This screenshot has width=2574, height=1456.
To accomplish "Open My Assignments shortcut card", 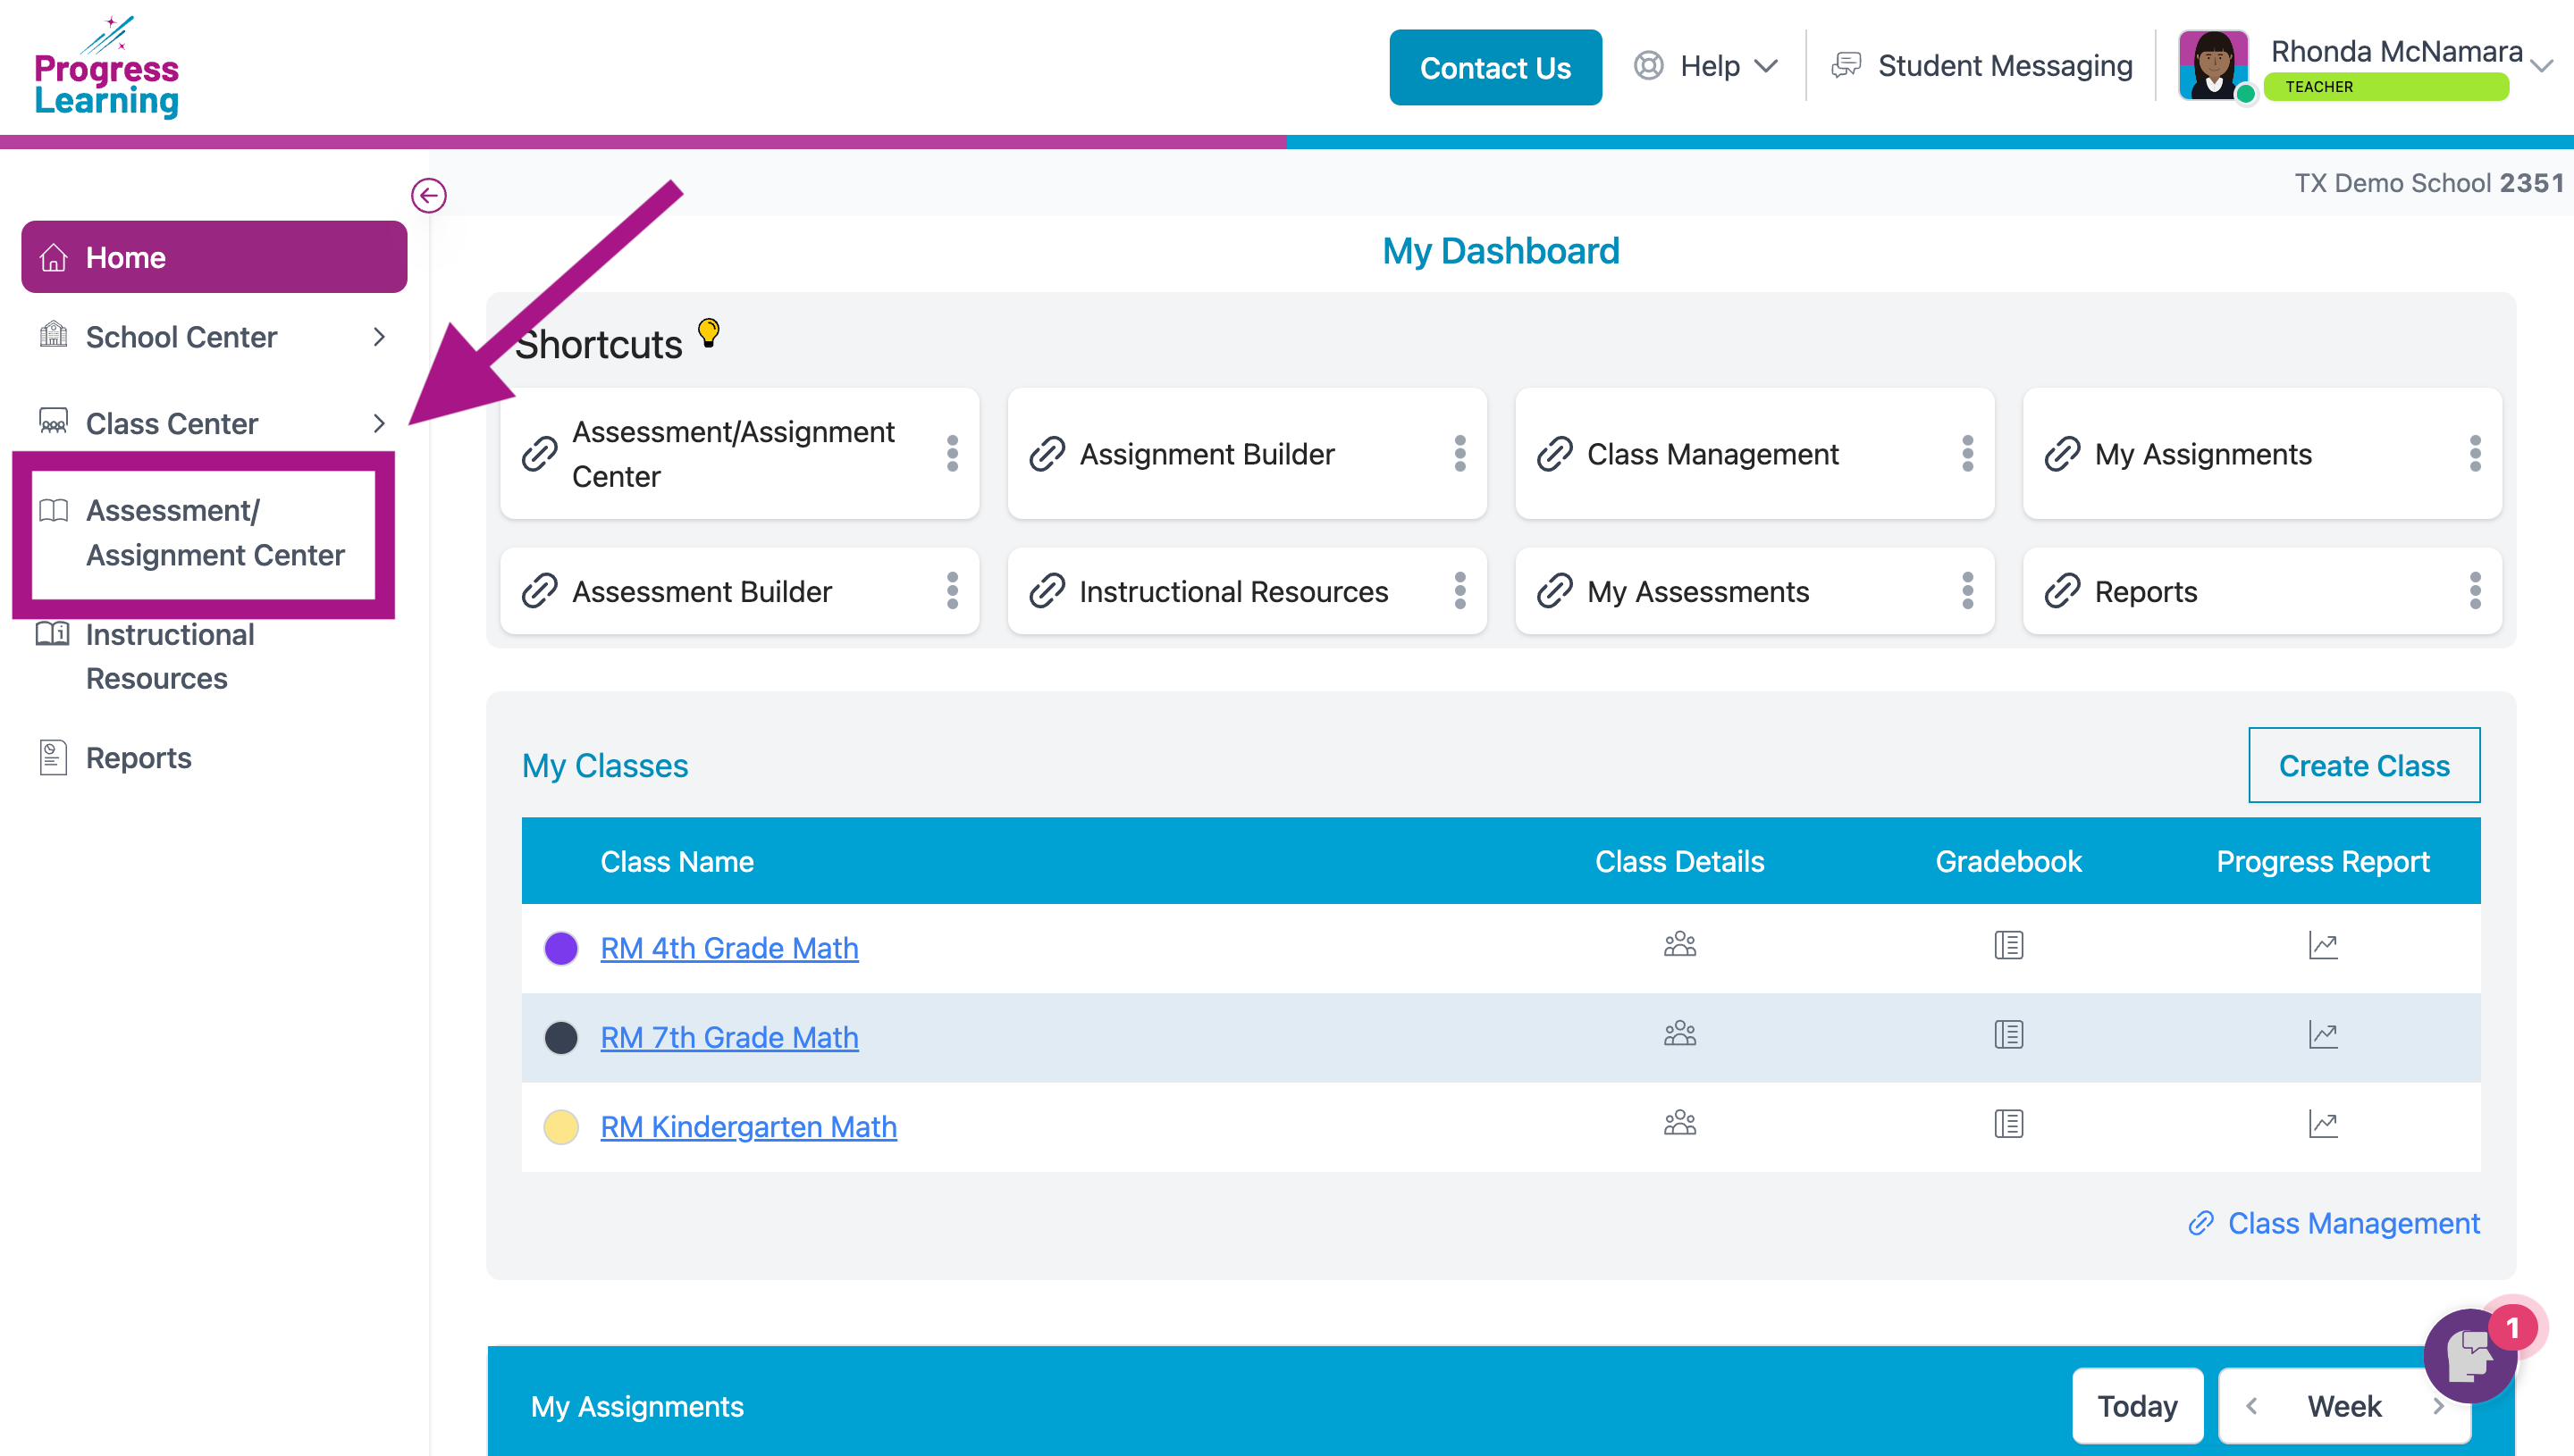I will [2261, 453].
